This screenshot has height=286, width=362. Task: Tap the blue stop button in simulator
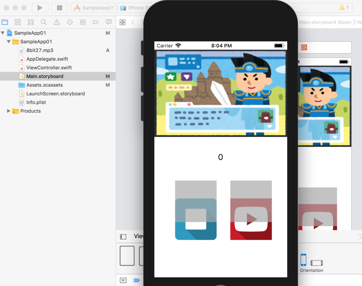(196, 219)
